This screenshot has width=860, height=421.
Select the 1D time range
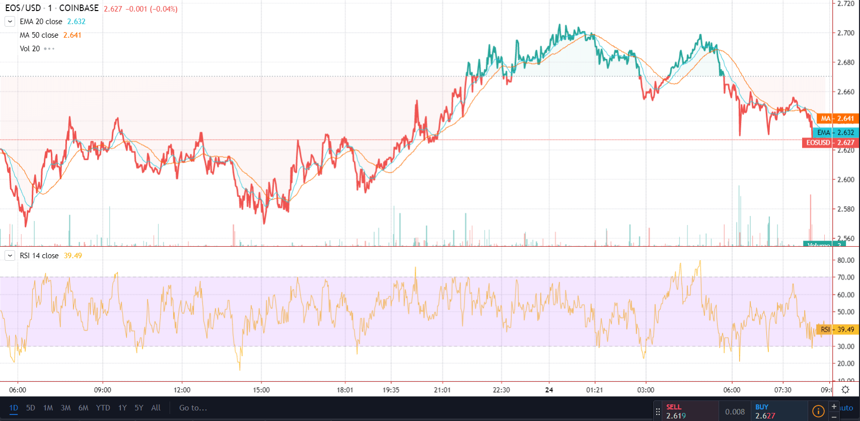[14, 408]
